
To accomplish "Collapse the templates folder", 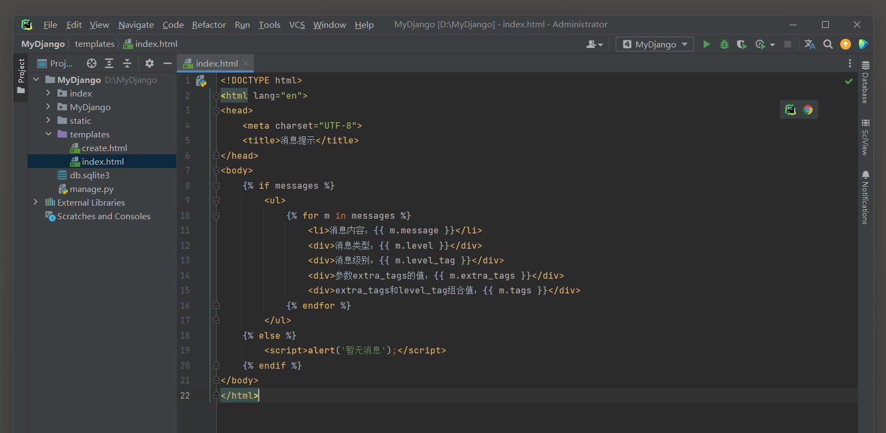I will click(x=48, y=134).
